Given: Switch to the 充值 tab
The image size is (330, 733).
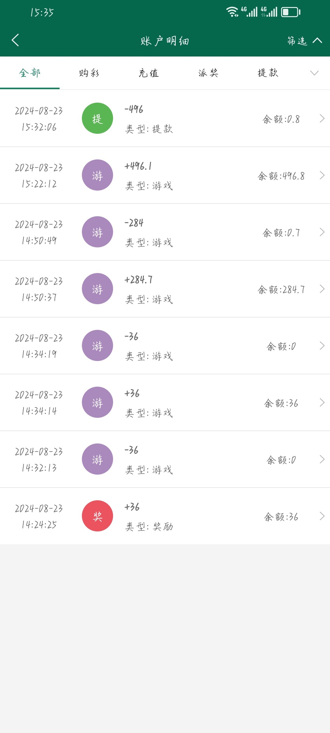Looking at the screenshot, I should tap(149, 73).
